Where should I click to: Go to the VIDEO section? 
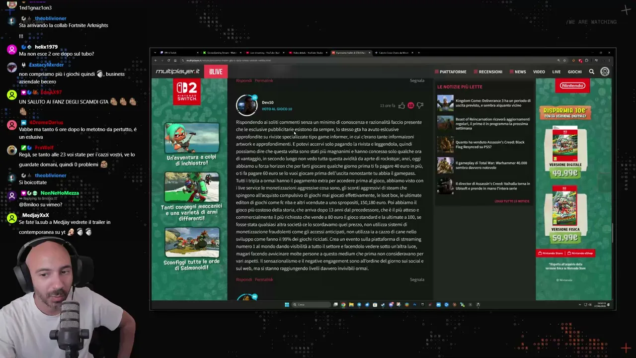point(539,72)
